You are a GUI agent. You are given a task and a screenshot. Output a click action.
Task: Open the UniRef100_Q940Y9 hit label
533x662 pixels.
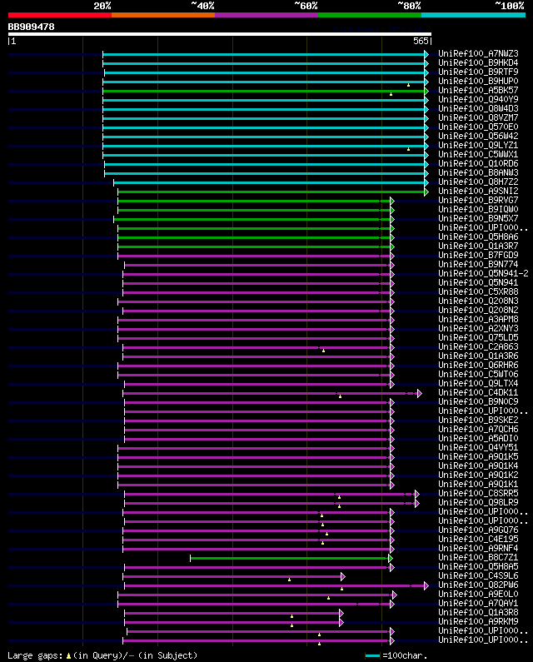478,100
